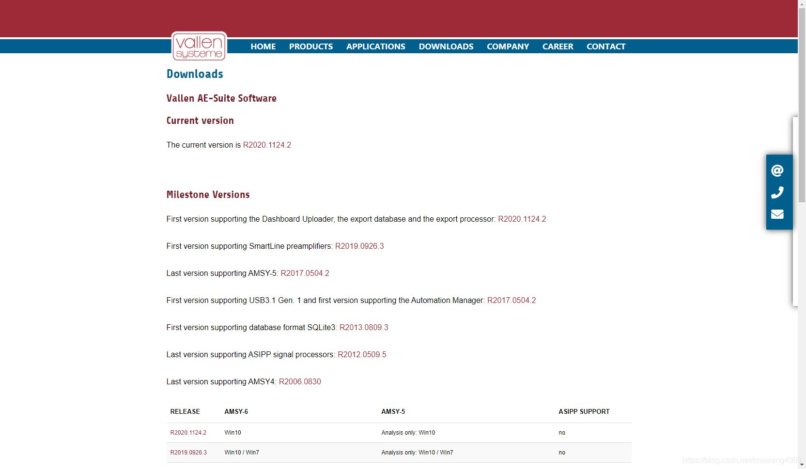Open ASIPP signal processors link R2012.0509.5

coord(362,354)
